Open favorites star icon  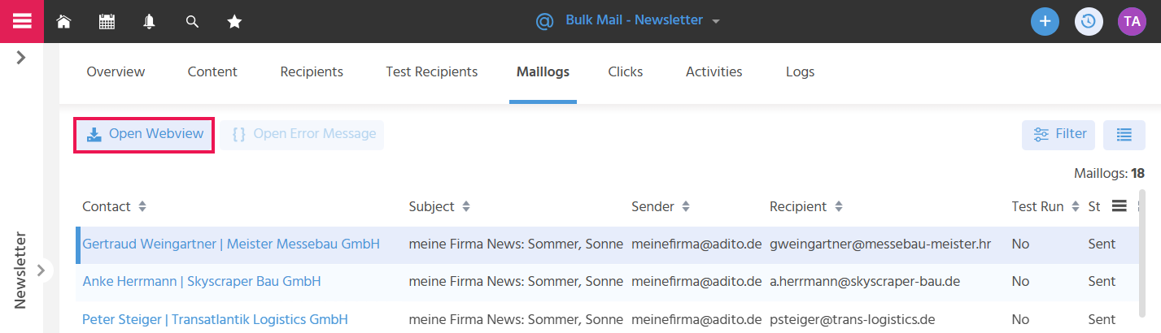pos(234,22)
